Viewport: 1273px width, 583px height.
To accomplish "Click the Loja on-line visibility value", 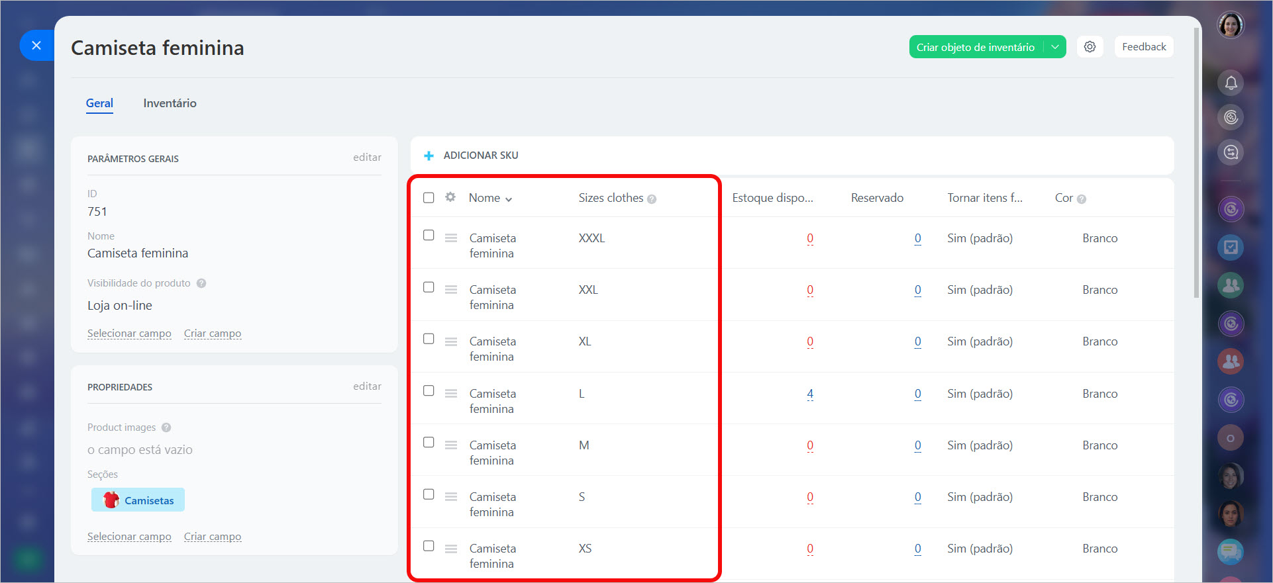I will (120, 306).
